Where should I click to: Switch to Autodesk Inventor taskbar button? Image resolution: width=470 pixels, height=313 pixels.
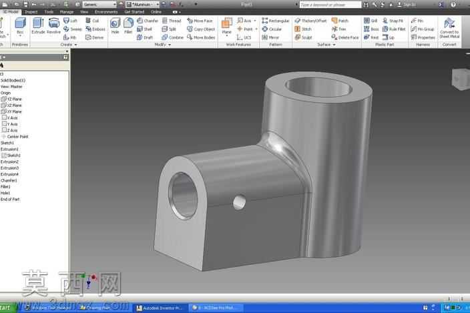pyautogui.click(x=160, y=308)
